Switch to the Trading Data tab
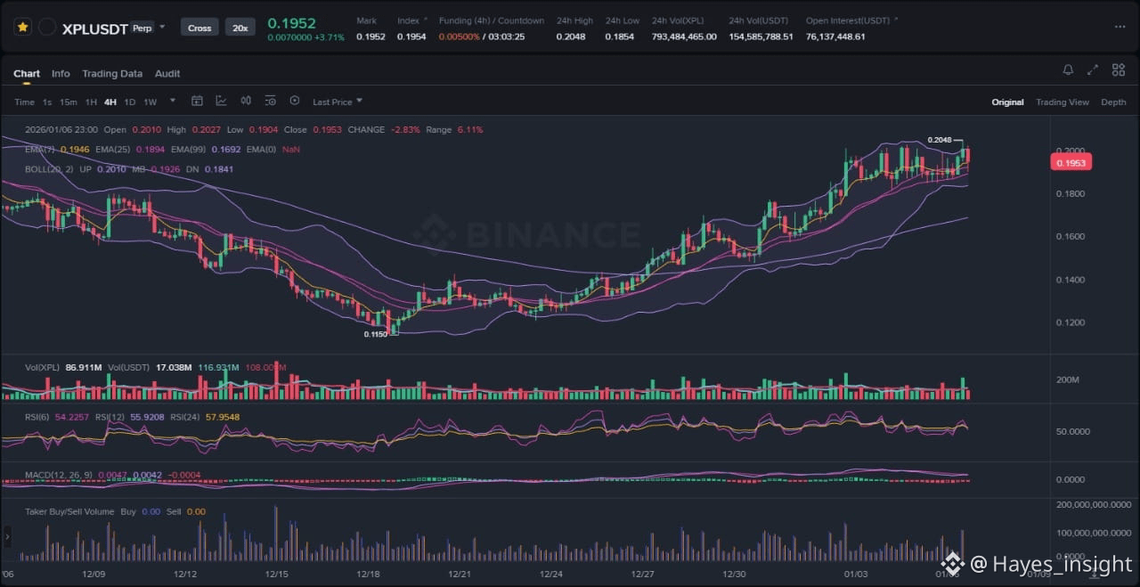Image resolution: width=1140 pixels, height=587 pixels. [x=112, y=73]
